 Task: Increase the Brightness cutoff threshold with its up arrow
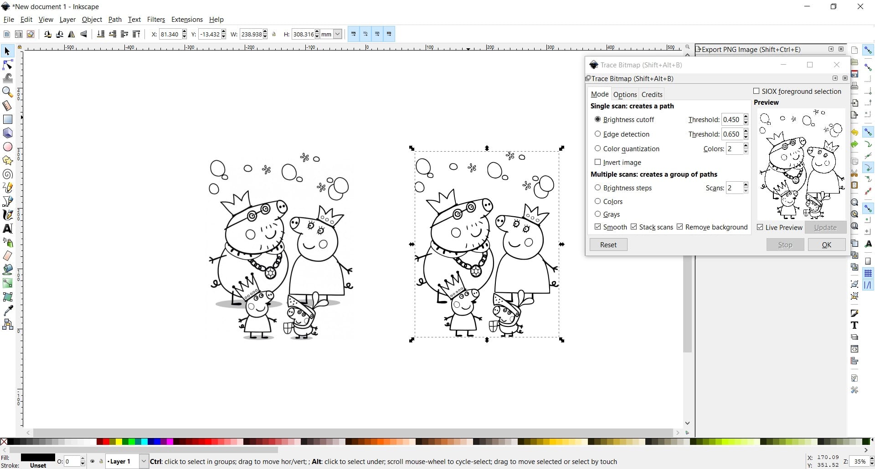coord(746,117)
